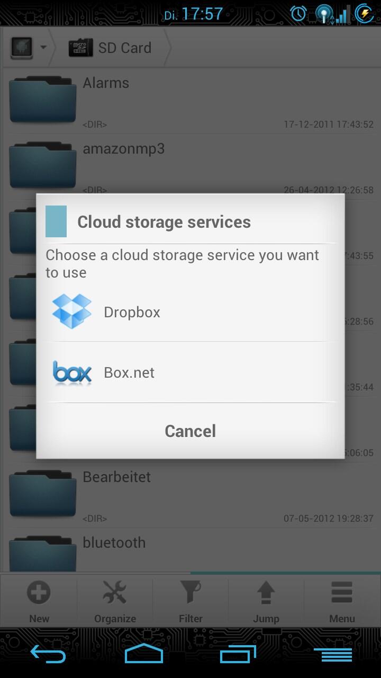
Task: Choose Dropbox cloud storage service
Action: pos(190,312)
